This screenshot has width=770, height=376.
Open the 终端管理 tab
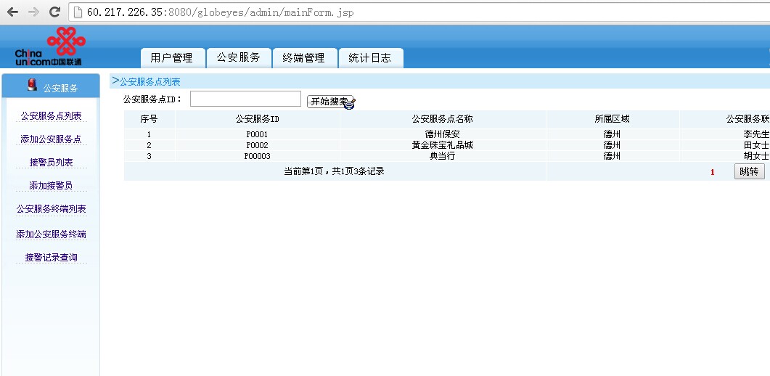[304, 58]
